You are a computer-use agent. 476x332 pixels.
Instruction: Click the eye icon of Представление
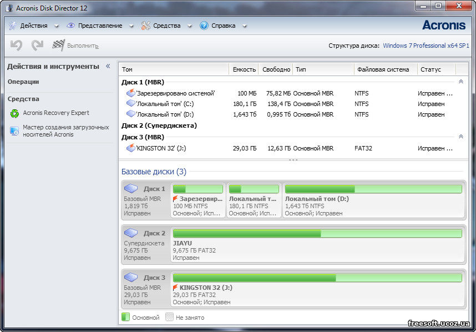click(70, 26)
